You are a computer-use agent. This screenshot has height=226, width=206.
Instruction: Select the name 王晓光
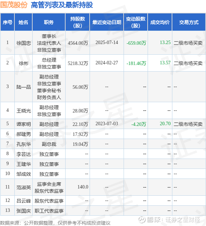click(23, 111)
